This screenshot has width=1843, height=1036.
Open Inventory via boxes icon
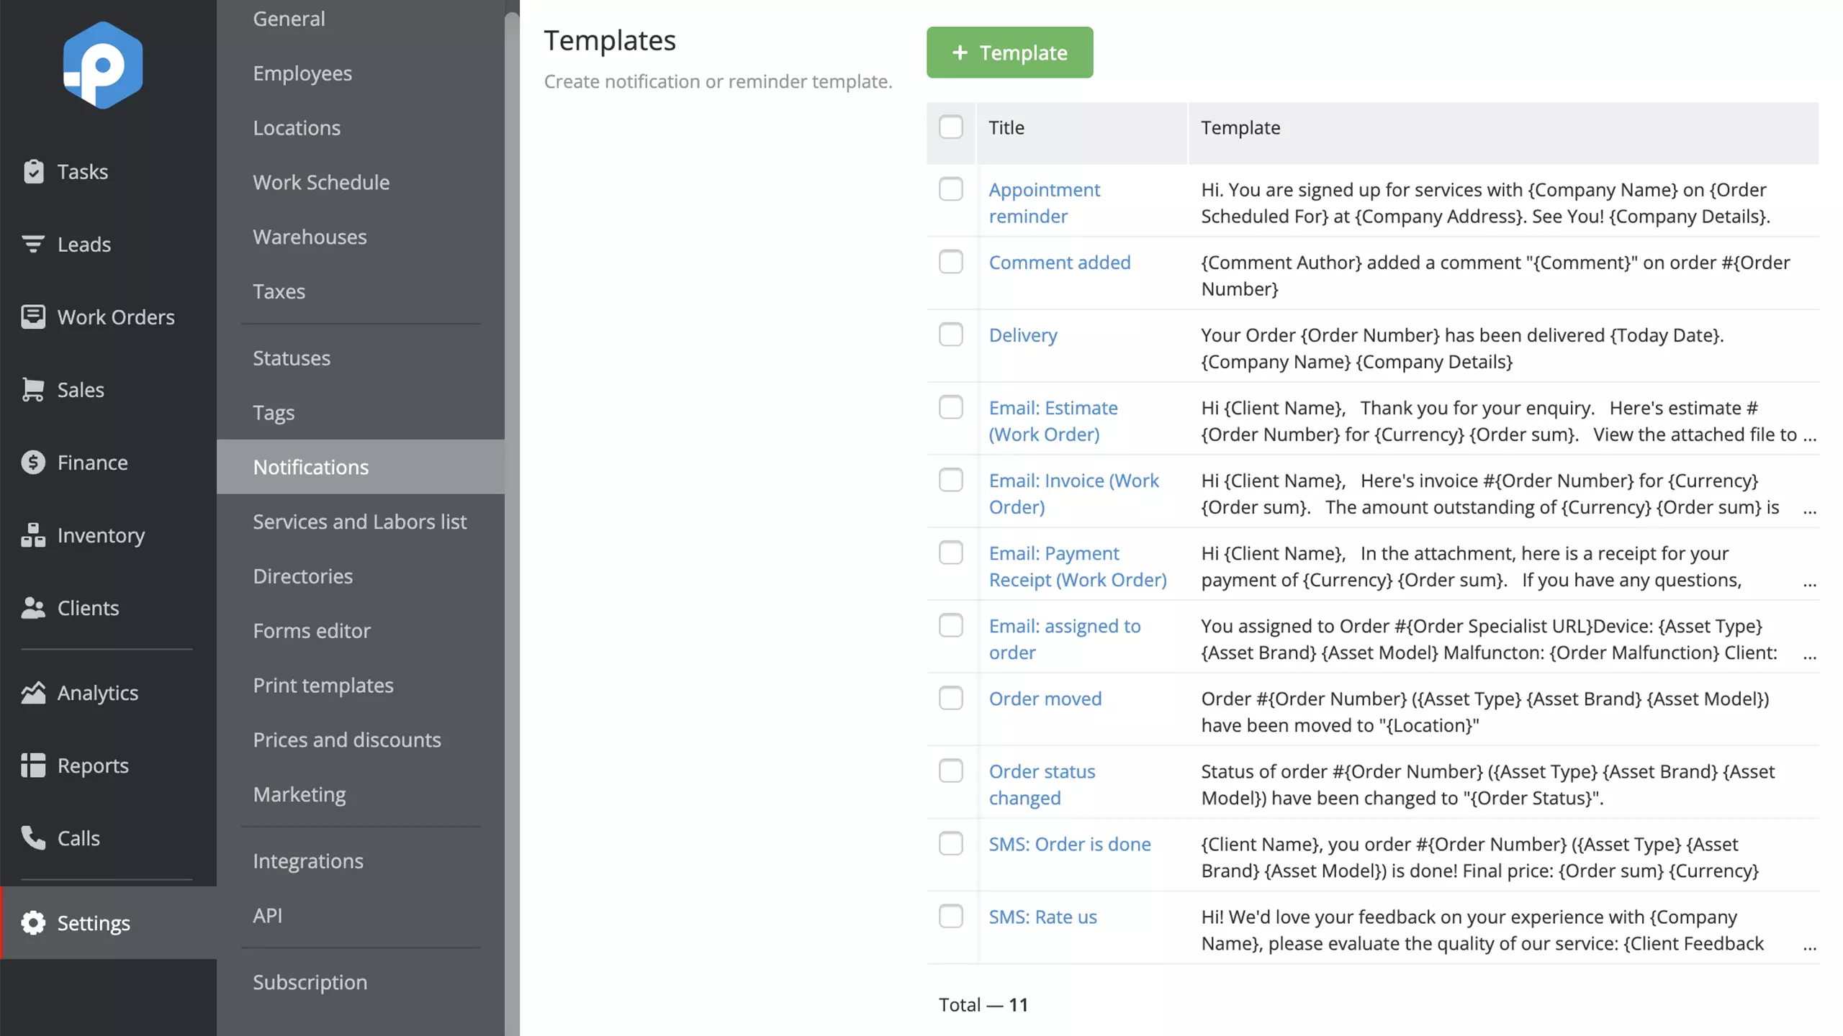point(33,535)
